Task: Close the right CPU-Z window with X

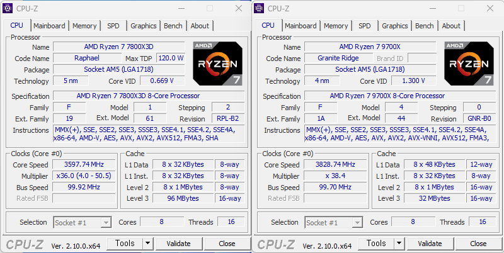Action: click(x=490, y=8)
